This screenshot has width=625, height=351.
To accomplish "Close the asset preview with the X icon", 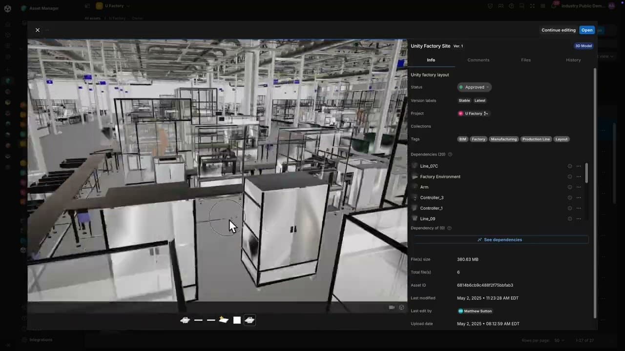I will tap(38, 30).
